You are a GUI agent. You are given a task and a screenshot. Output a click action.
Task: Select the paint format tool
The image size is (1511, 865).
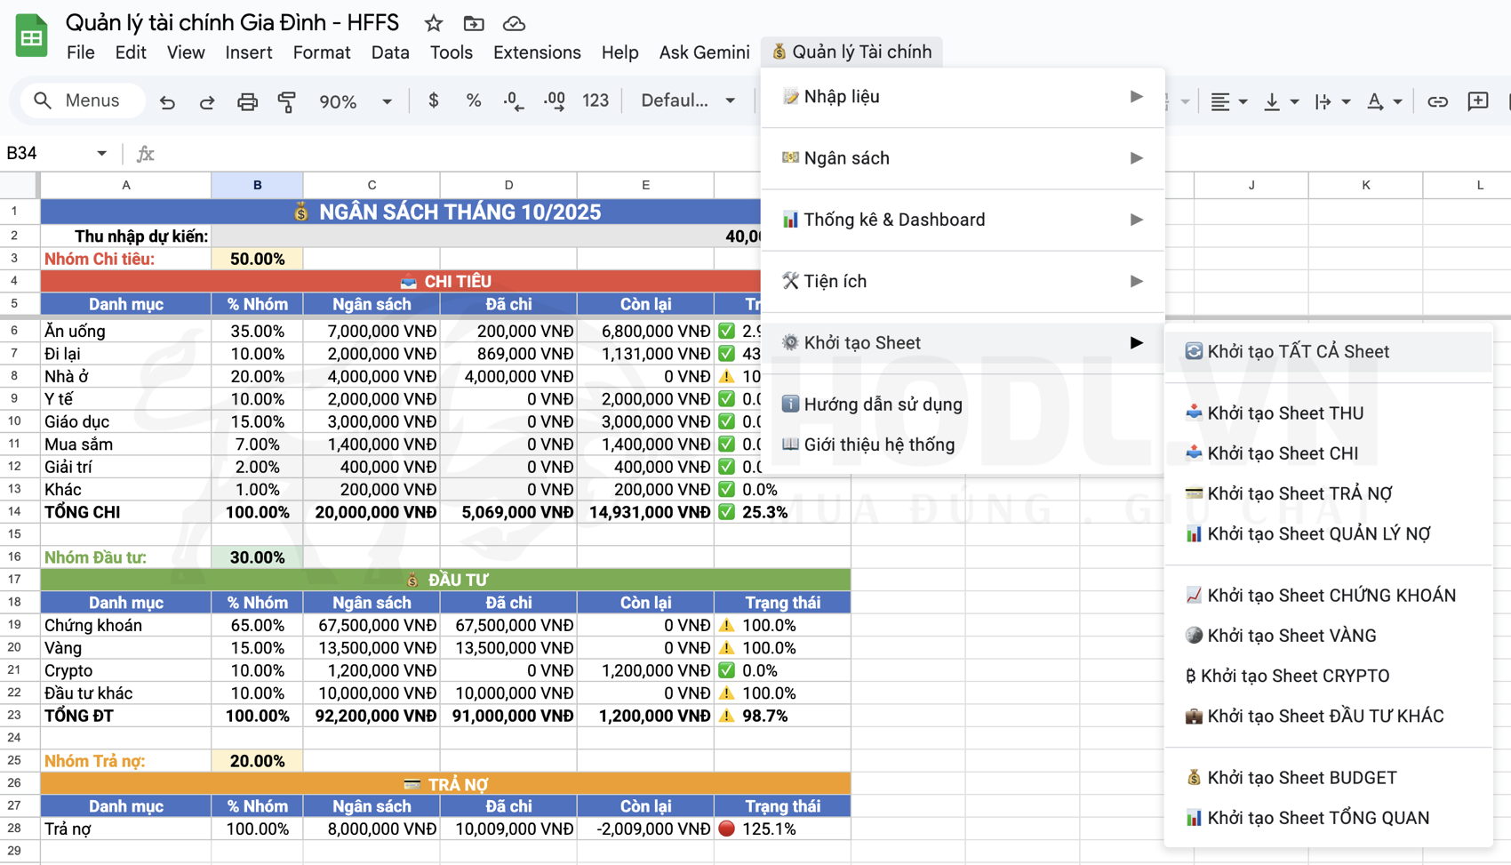(286, 101)
